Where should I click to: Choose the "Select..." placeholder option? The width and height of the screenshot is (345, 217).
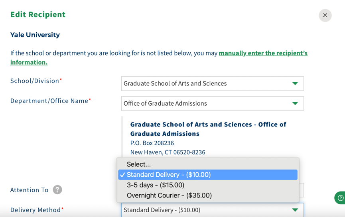point(139,164)
